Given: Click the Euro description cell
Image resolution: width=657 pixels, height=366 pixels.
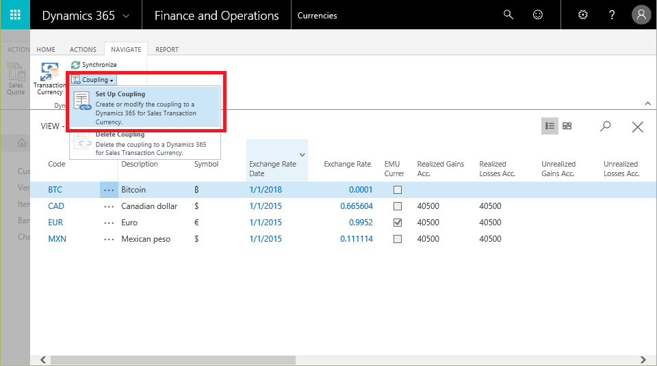Looking at the screenshot, I should pos(129,223).
